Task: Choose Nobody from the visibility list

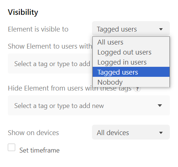Action: click(131, 82)
